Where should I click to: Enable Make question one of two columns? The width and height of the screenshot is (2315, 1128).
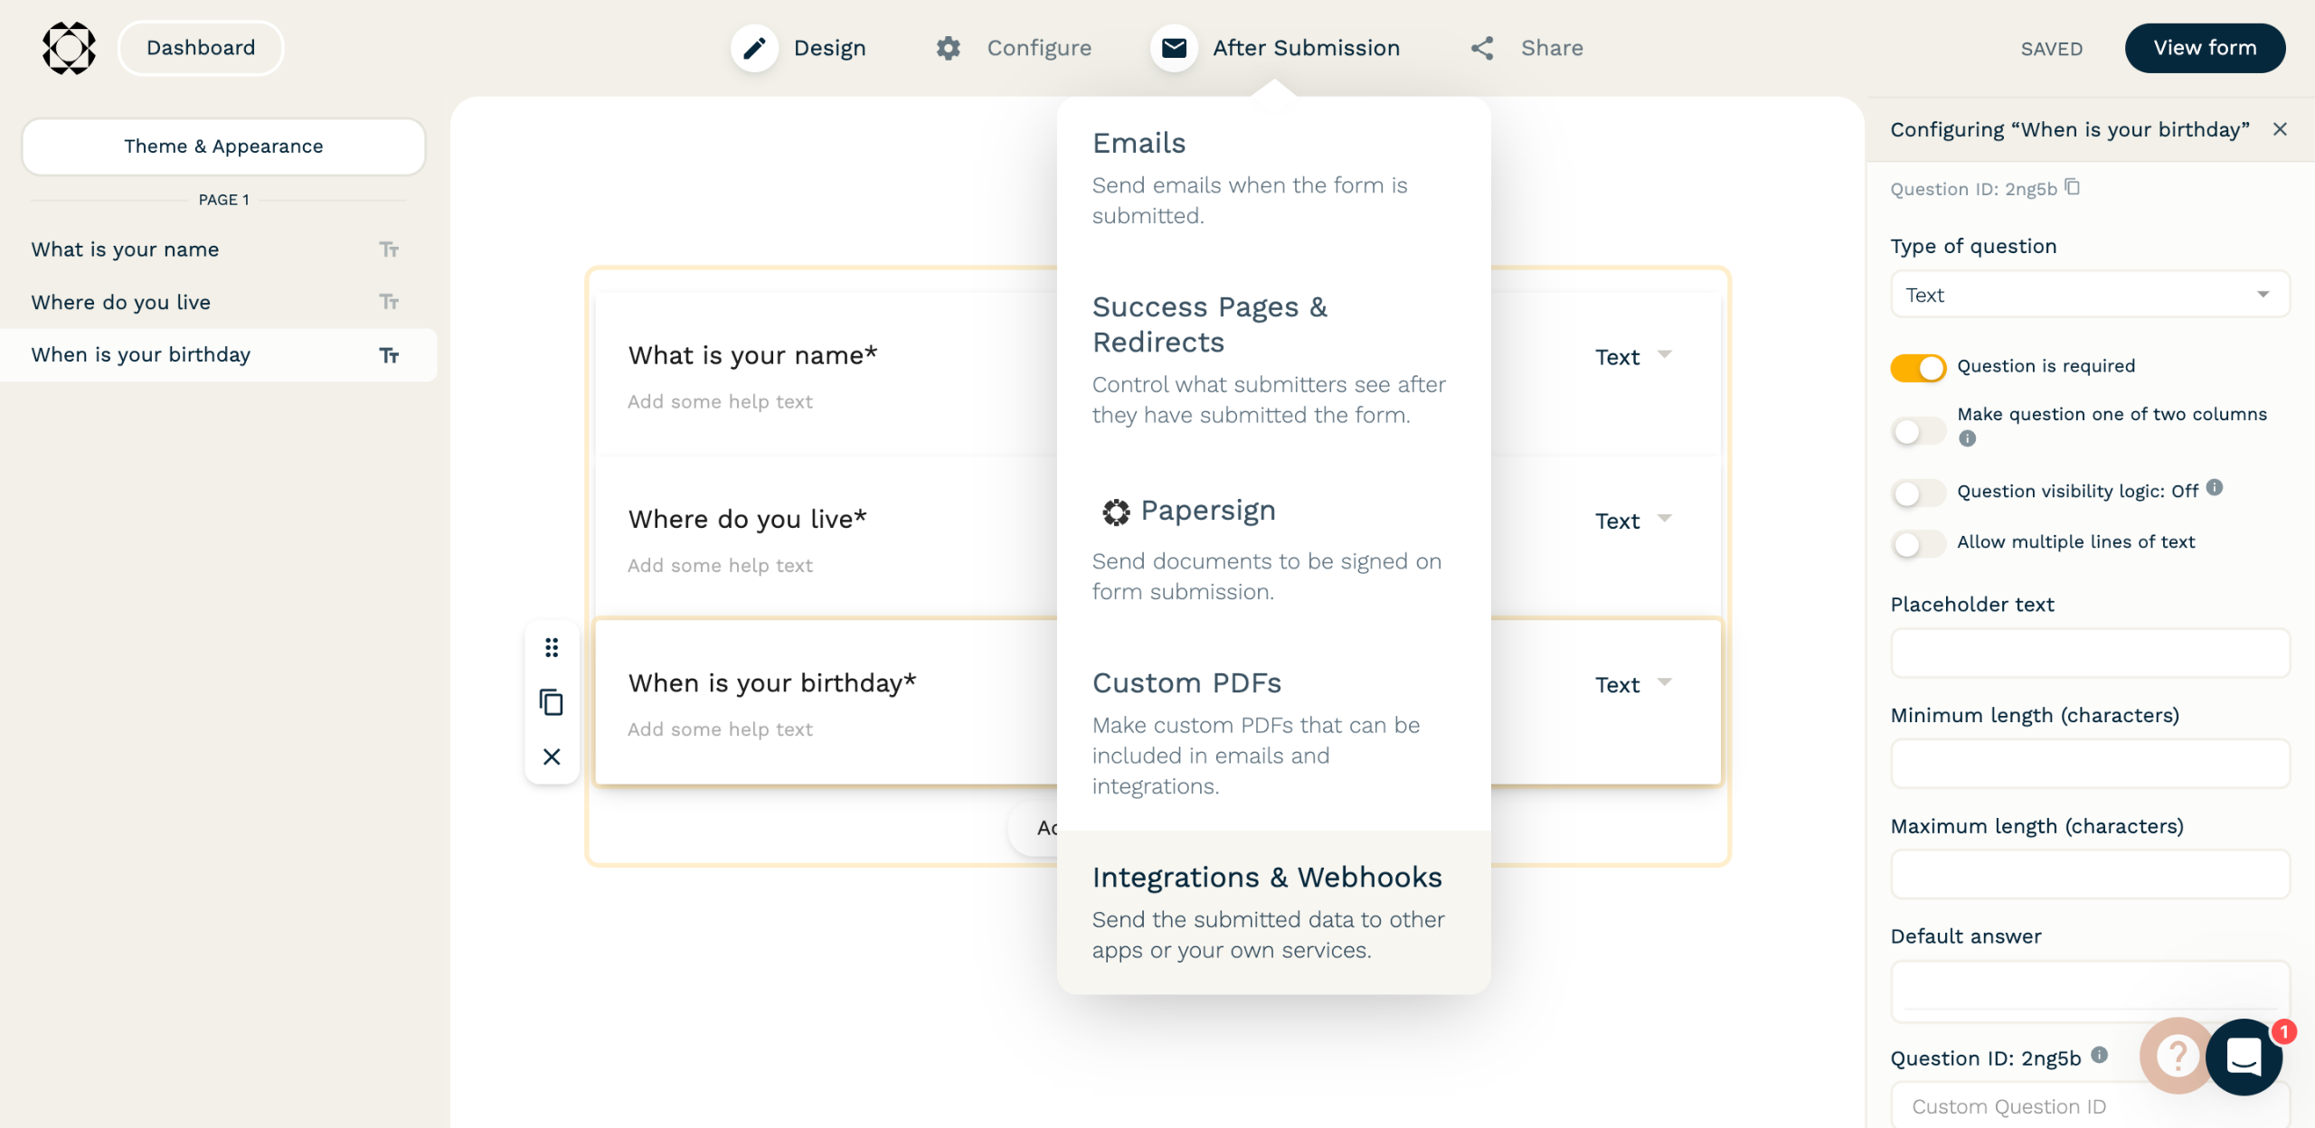point(1918,431)
